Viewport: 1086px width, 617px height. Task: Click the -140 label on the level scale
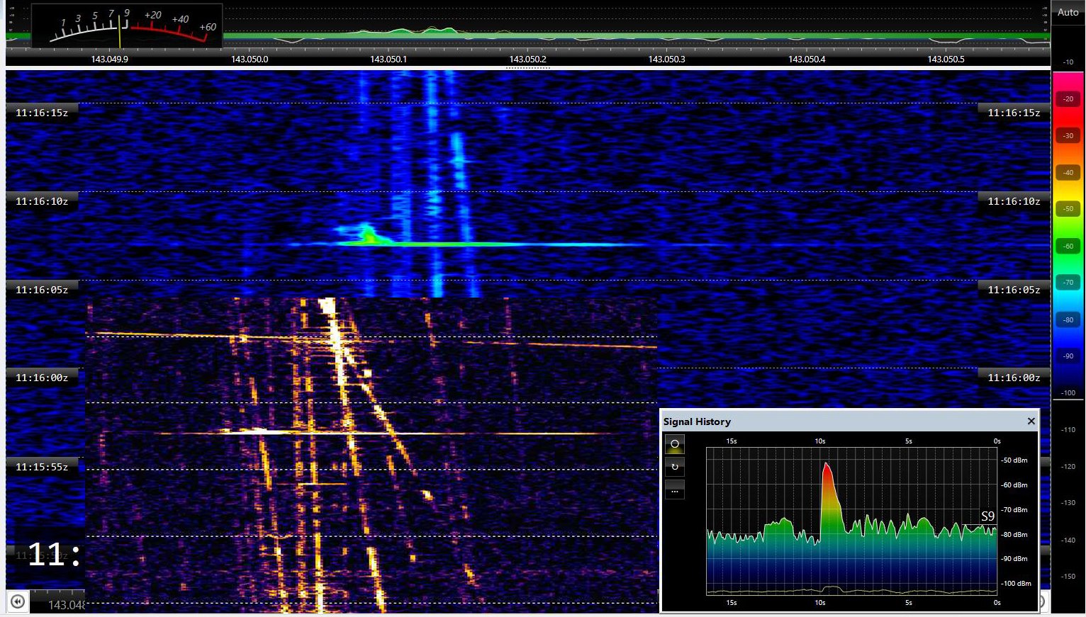tap(1068, 540)
